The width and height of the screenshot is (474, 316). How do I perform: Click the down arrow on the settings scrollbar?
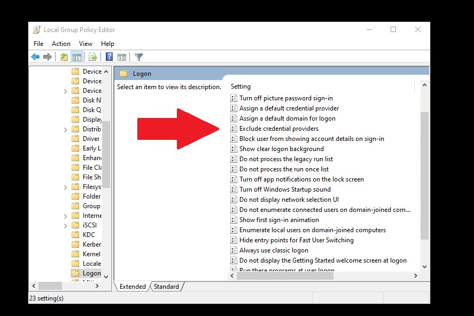425,266
